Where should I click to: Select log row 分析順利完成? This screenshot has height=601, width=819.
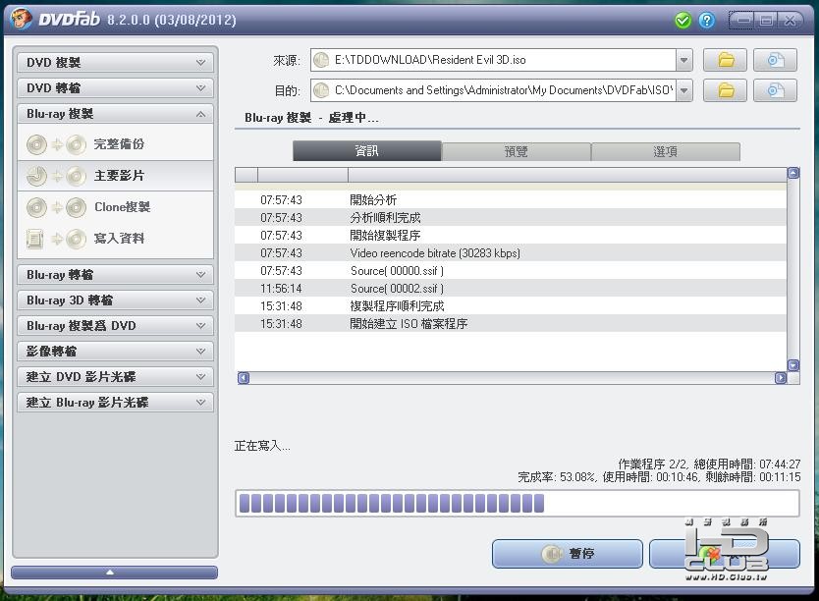(511, 217)
